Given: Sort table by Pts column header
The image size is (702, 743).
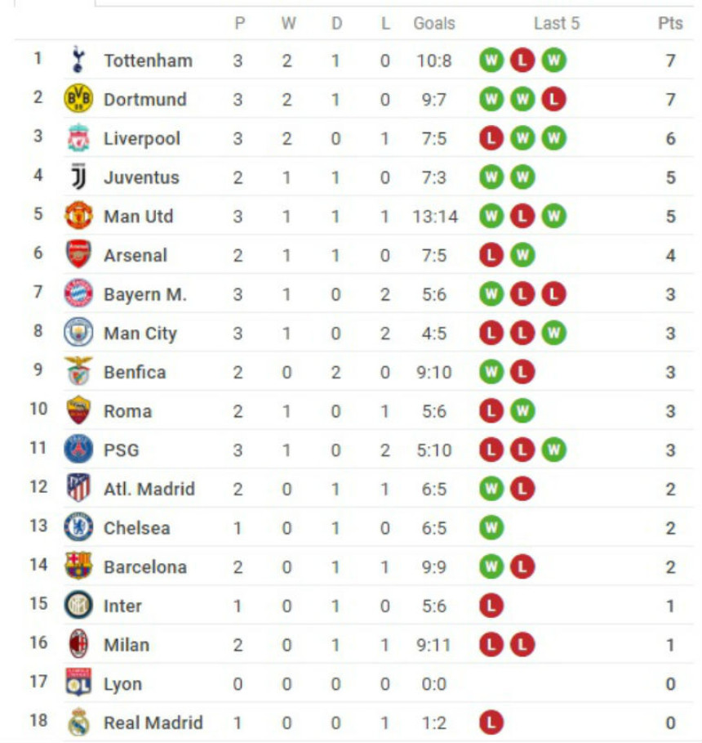Looking at the screenshot, I should pyautogui.click(x=670, y=23).
